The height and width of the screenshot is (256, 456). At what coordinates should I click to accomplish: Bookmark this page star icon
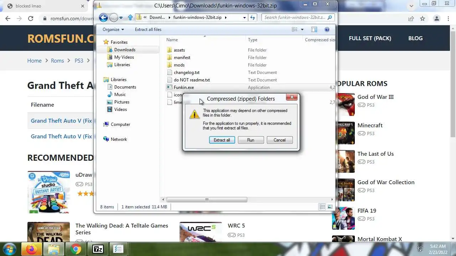point(423,18)
